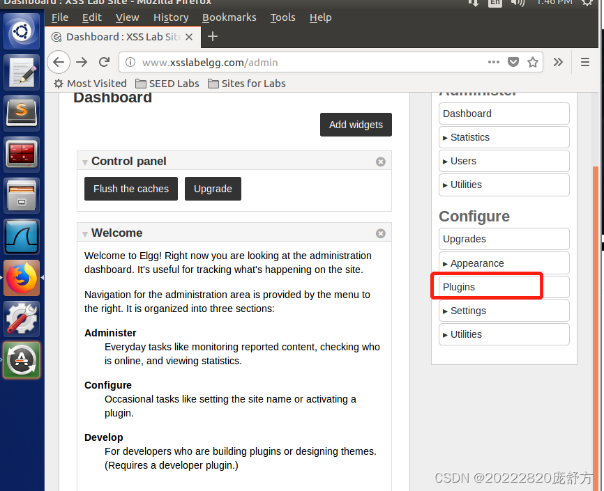Open System Settings wrench-gear icon
This screenshot has width=604, height=491.
22,319
